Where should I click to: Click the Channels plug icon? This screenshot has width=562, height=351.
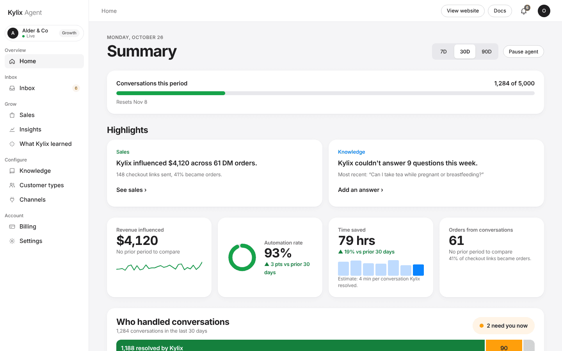tap(12, 200)
